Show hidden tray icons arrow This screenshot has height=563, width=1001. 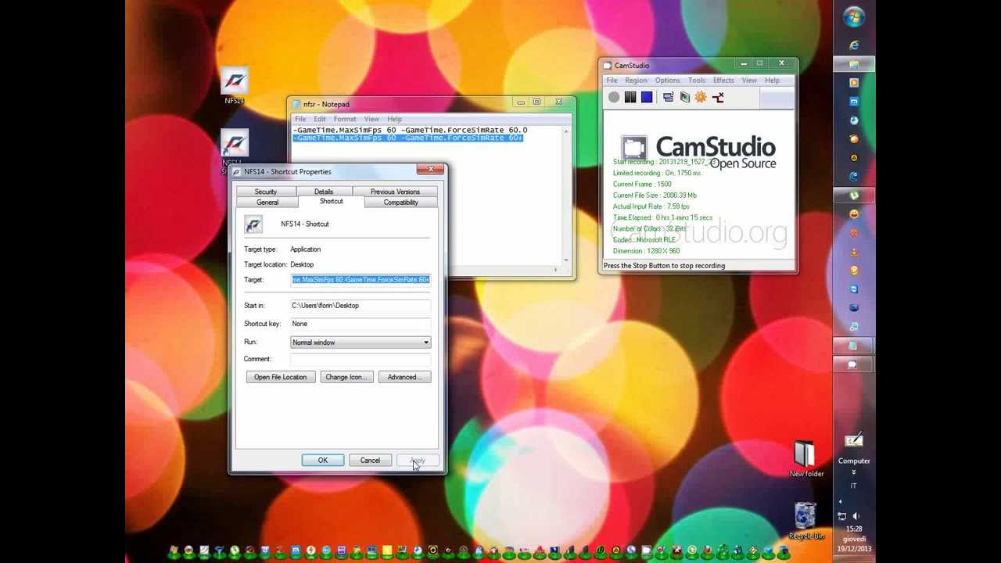coord(840,501)
